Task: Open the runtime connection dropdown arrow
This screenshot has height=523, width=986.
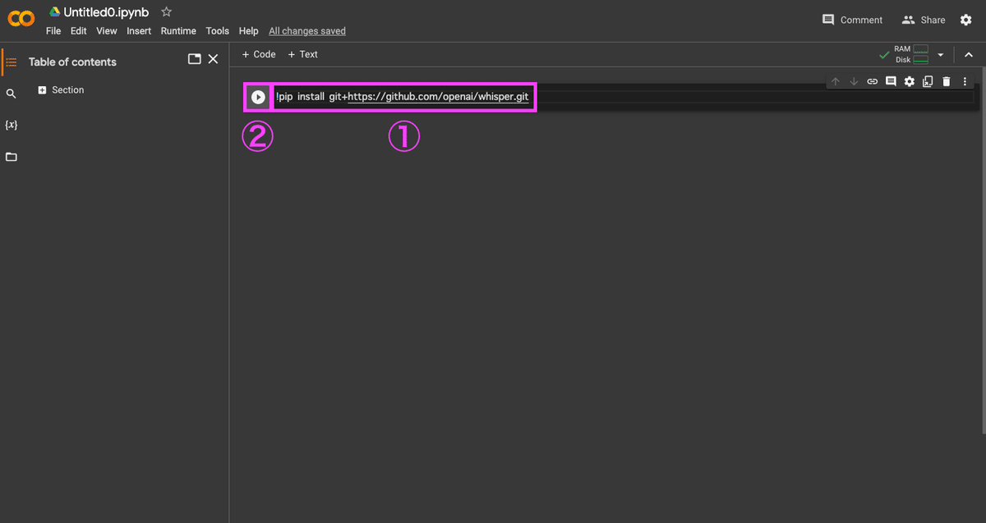Action: pyautogui.click(x=941, y=54)
